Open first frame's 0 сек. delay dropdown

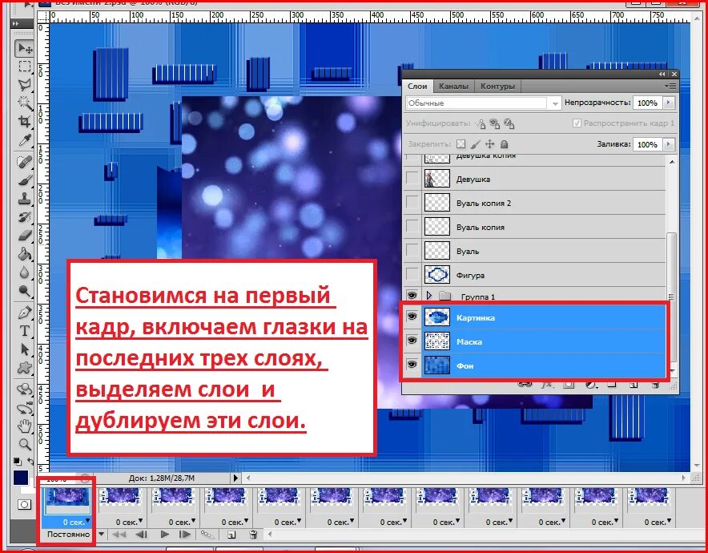[x=87, y=520]
